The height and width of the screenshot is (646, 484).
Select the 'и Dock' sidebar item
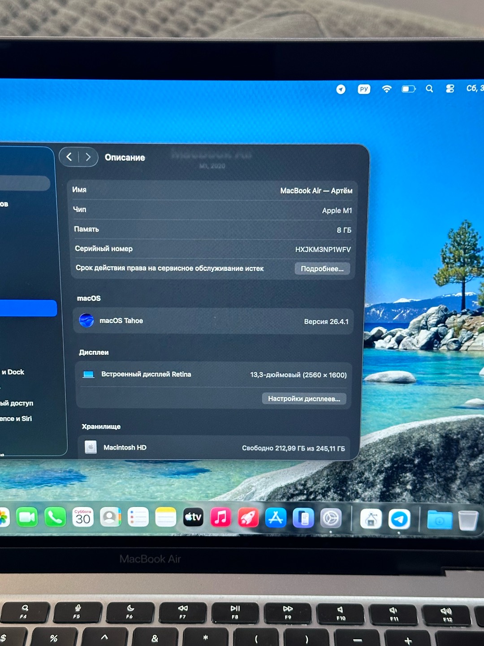click(13, 372)
